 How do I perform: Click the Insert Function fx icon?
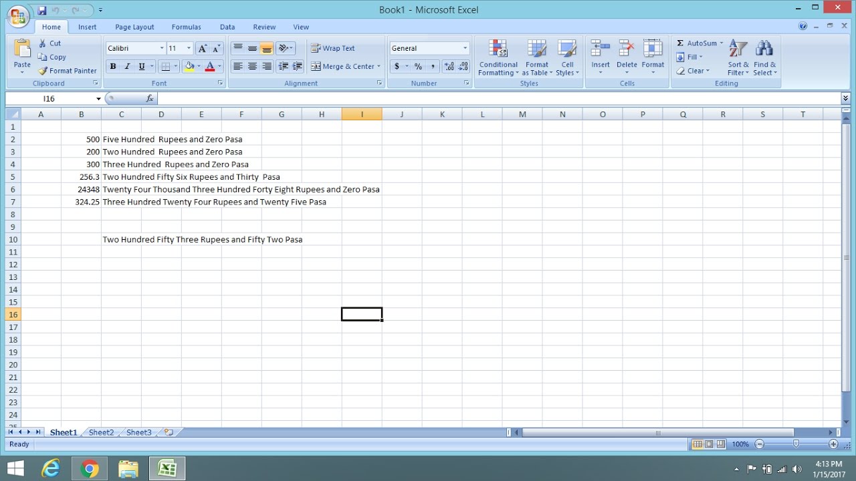point(150,98)
